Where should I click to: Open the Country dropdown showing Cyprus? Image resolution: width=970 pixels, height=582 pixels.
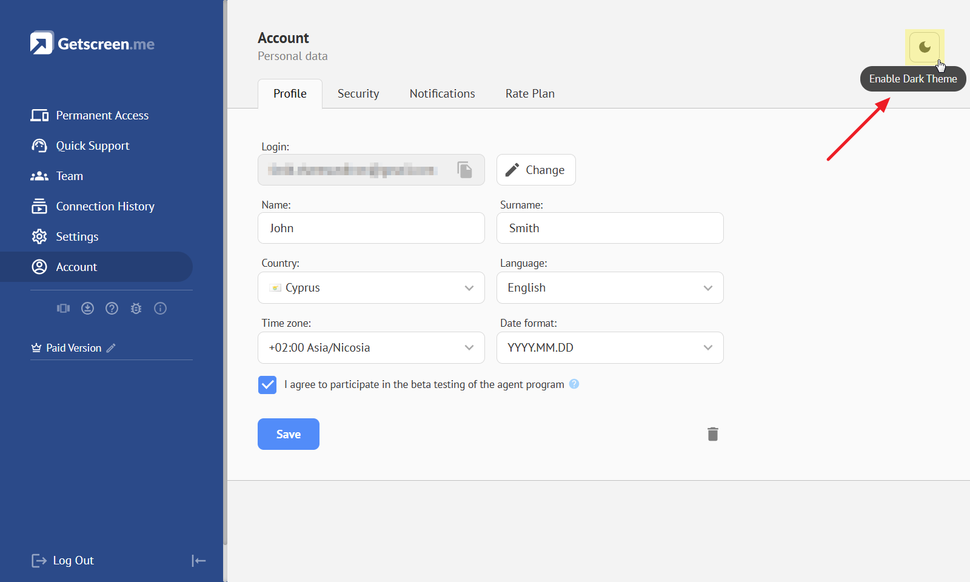click(x=371, y=288)
